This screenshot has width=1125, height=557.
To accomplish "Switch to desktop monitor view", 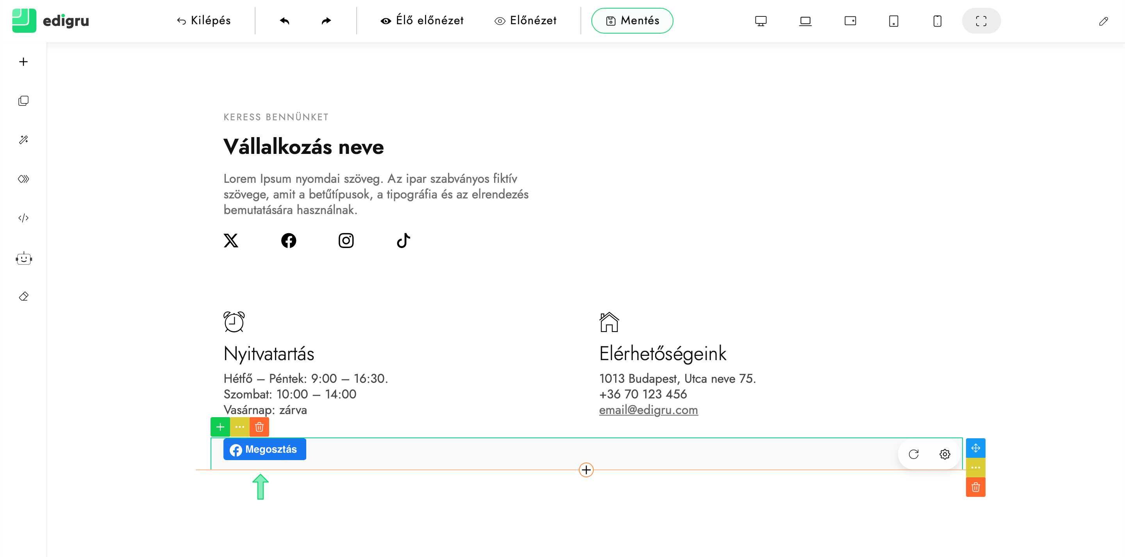I will (761, 21).
